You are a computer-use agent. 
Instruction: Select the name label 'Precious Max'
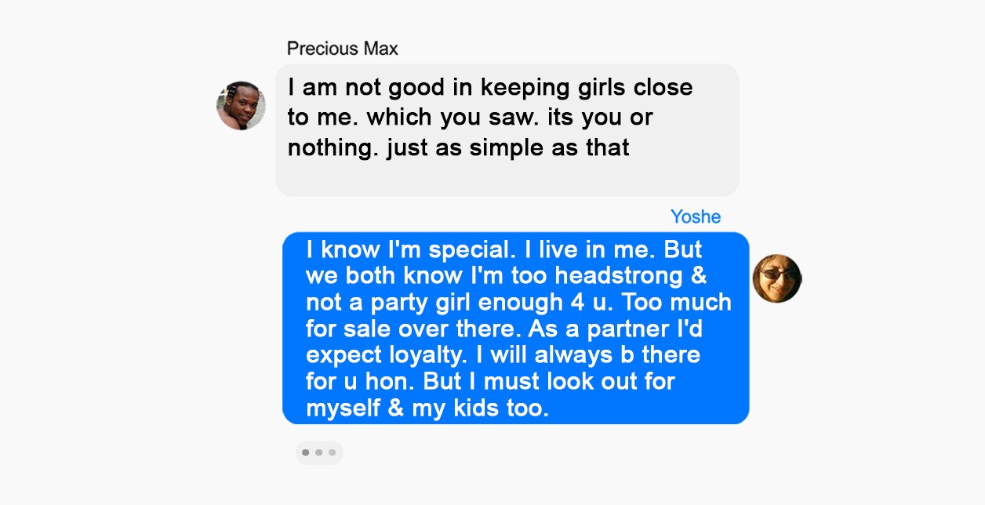(x=342, y=48)
